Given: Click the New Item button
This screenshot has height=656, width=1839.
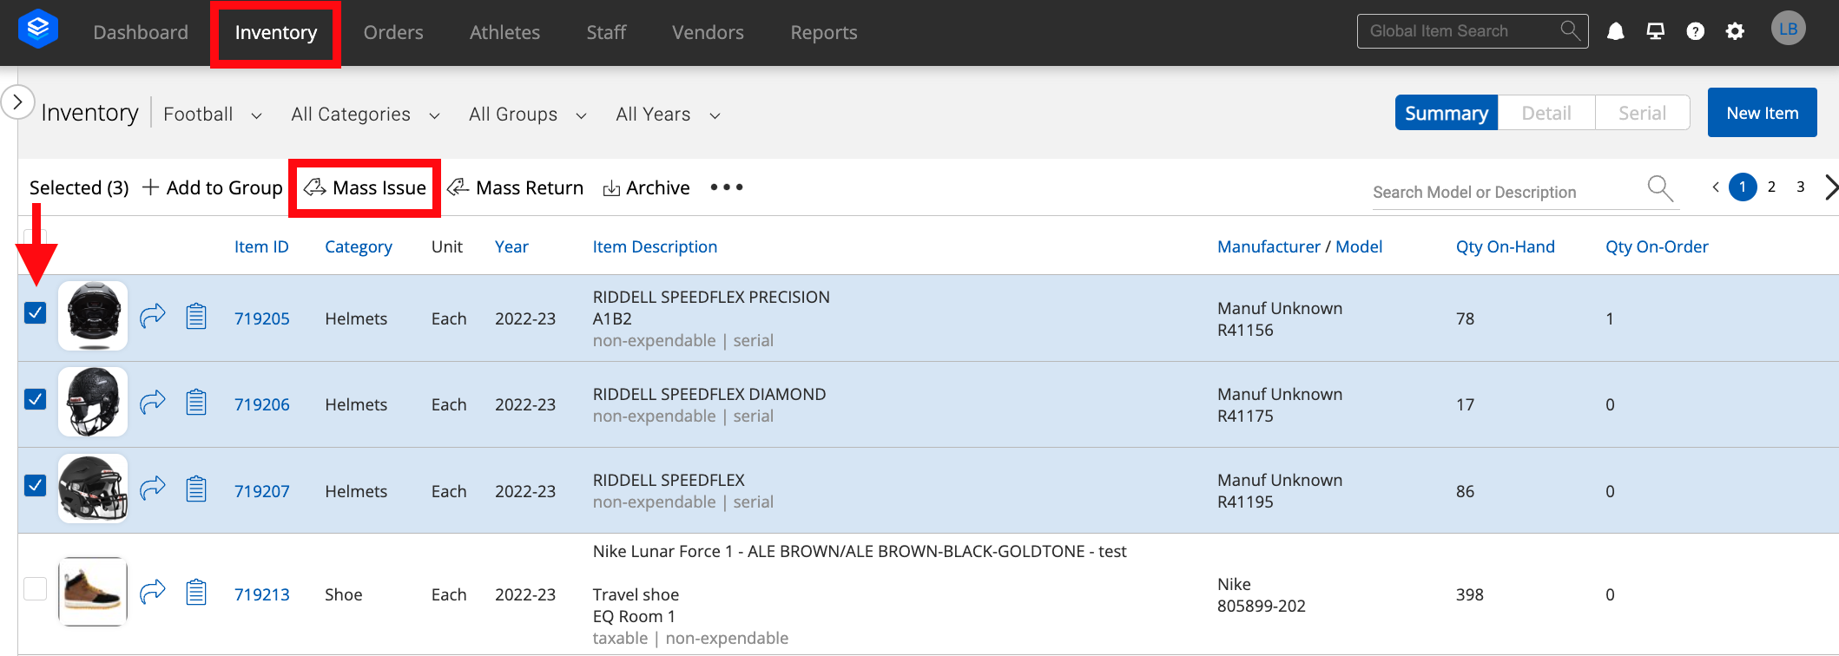Looking at the screenshot, I should pos(1762,113).
